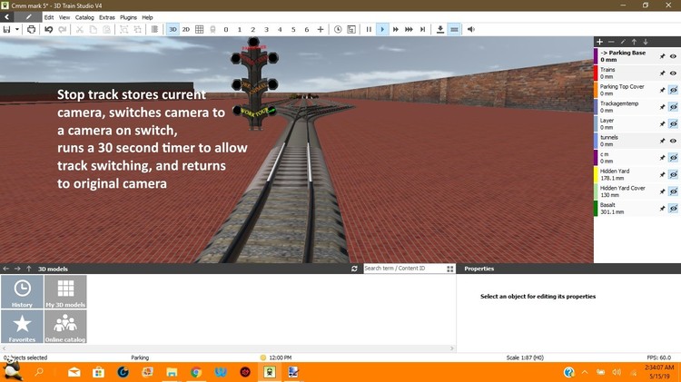The image size is (681, 382).
Task: Click the pencil edit mode button
Action: click(x=29, y=17)
